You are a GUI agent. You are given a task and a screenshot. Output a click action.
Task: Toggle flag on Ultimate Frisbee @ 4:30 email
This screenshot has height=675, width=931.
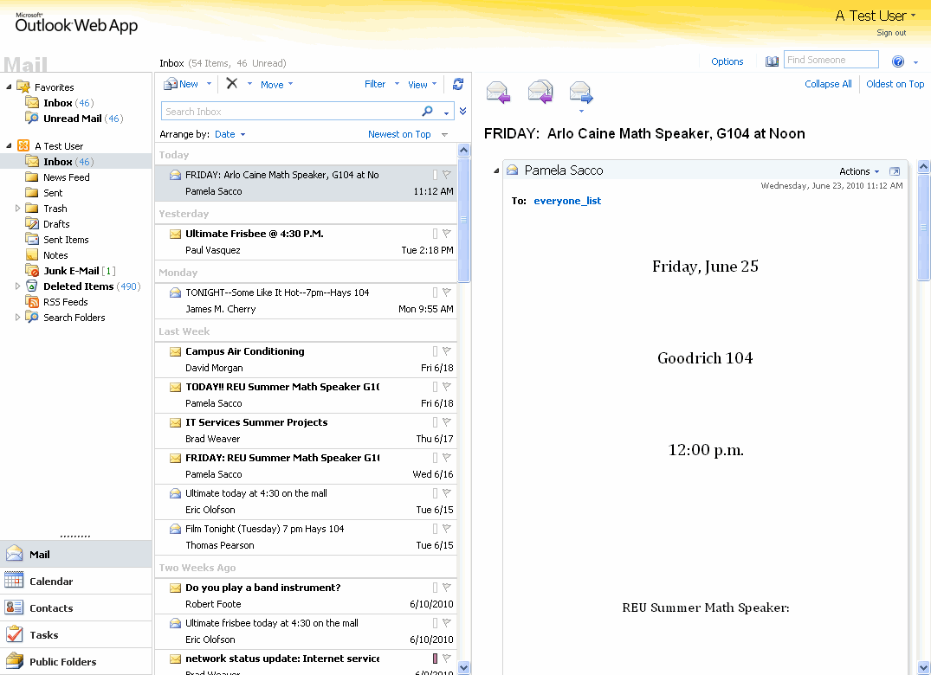click(x=447, y=234)
